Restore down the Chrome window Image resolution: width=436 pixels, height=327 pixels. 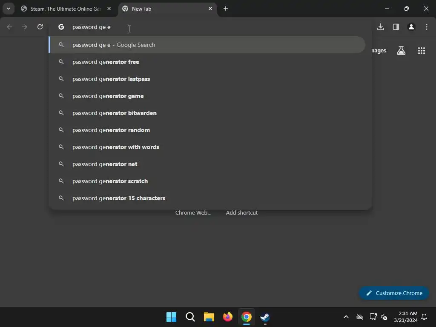(407, 9)
